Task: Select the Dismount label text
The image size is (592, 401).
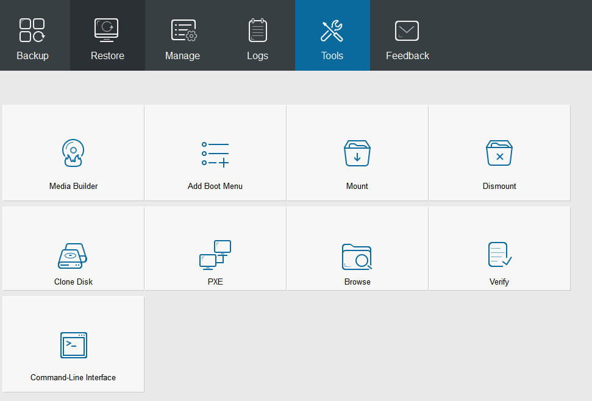Action: [x=499, y=186]
